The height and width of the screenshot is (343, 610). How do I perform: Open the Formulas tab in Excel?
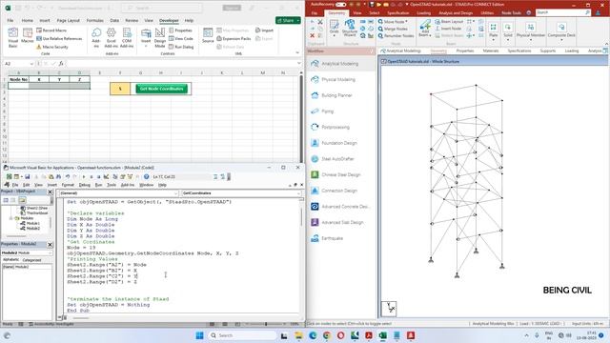click(x=95, y=20)
